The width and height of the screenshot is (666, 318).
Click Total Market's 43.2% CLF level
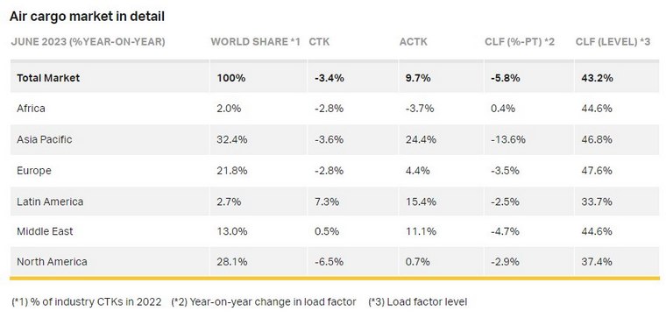coord(597,78)
